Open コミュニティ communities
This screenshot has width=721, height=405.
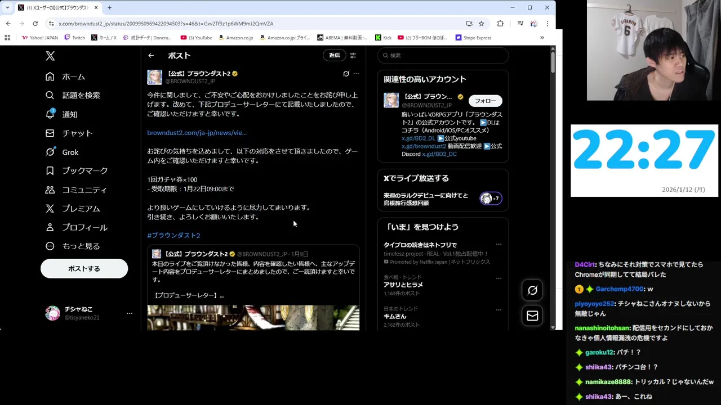76,190
